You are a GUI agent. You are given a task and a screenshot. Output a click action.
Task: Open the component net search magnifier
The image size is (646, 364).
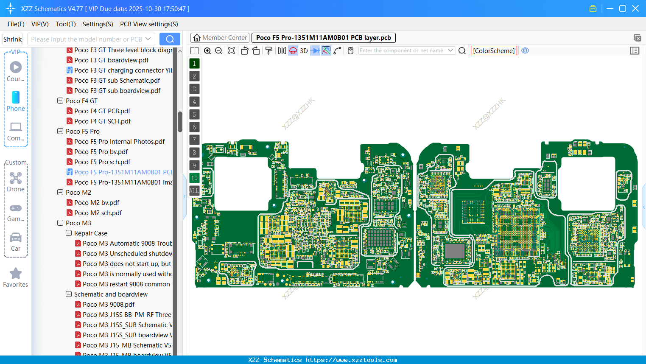coord(462,50)
